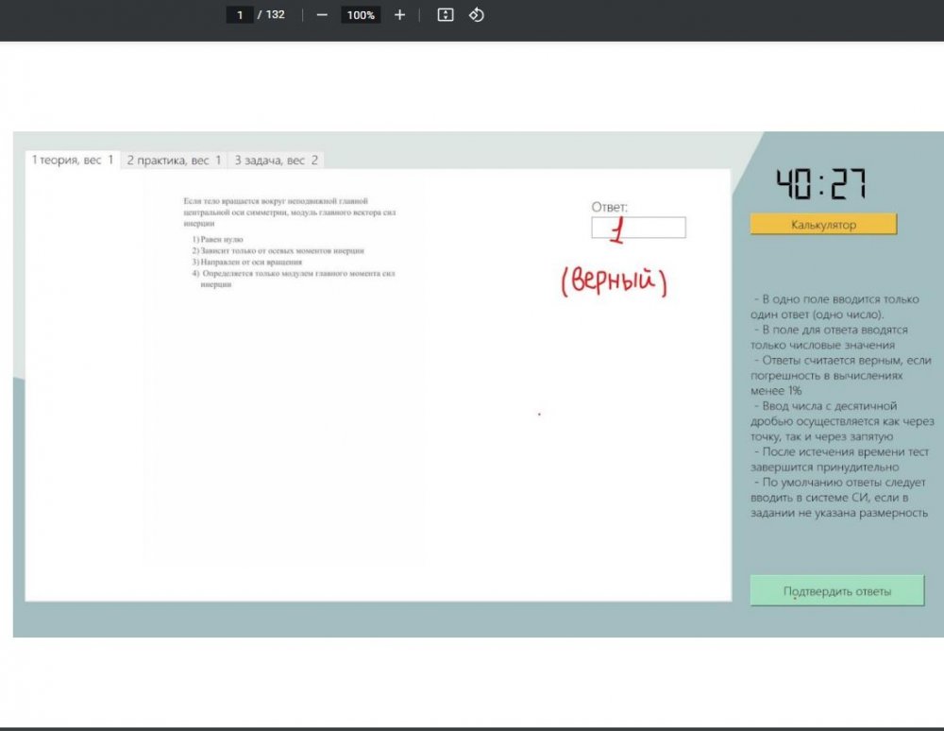Click the 132 total page count

[x=275, y=15]
